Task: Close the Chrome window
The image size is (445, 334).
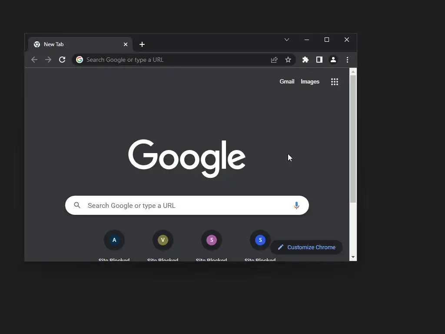Action: point(347,40)
